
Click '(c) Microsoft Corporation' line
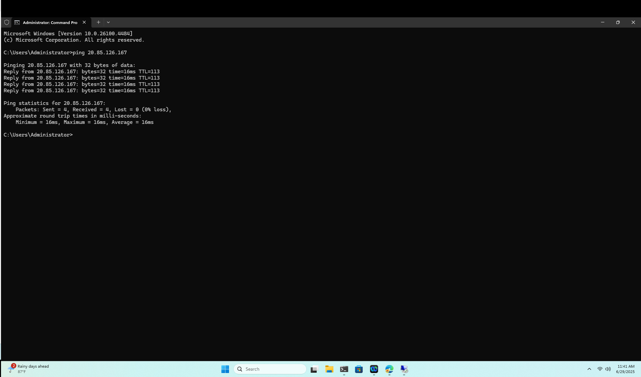(x=74, y=40)
